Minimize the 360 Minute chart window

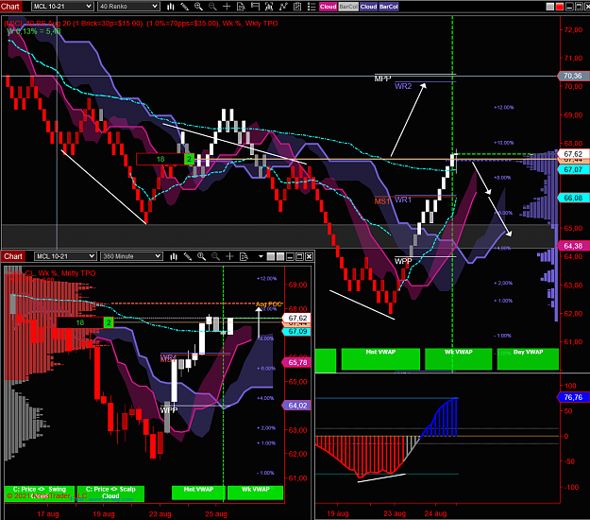click(290, 256)
